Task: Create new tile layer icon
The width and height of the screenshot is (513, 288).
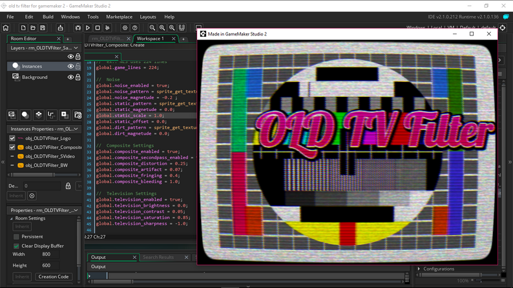Action: (x=38, y=115)
